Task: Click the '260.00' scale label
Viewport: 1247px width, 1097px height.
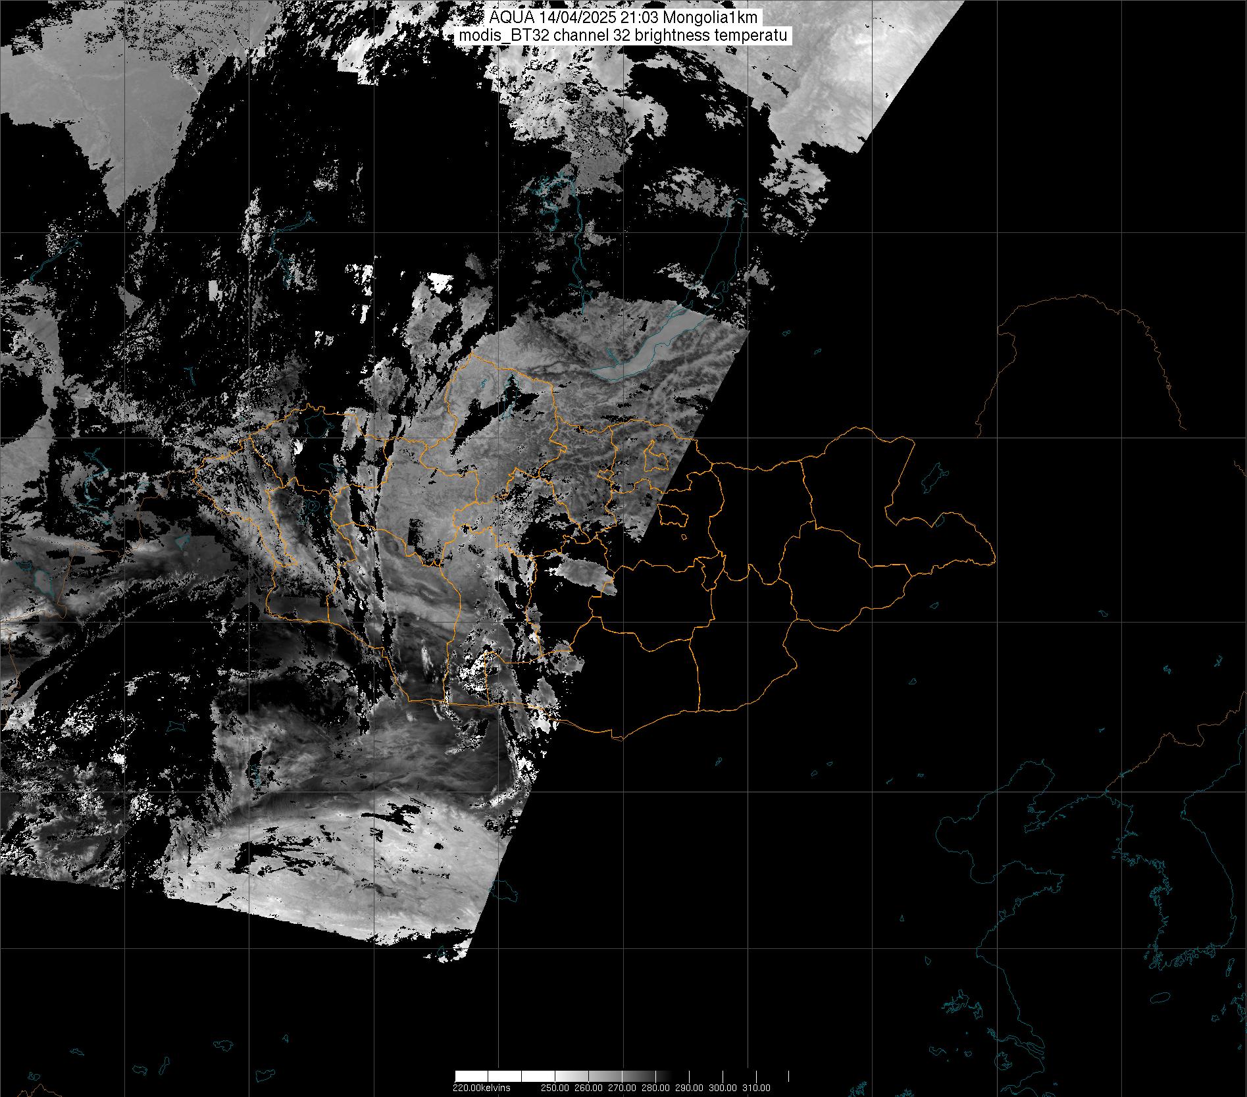Action: tap(588, 1088)
